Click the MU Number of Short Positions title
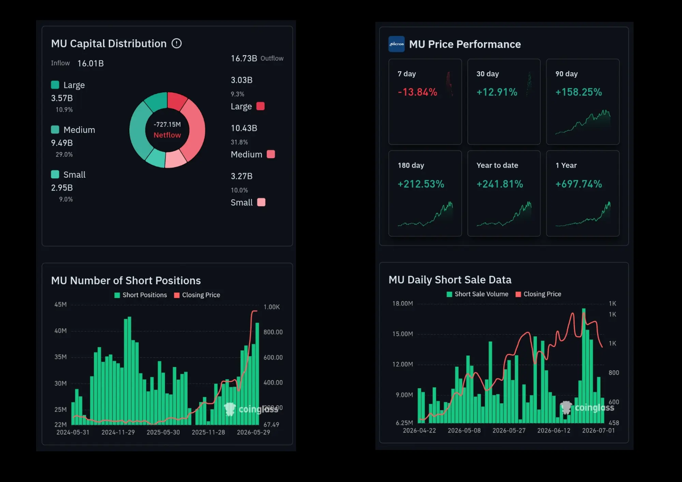Screen dimensions: 682x482 [x=126, y=281]
